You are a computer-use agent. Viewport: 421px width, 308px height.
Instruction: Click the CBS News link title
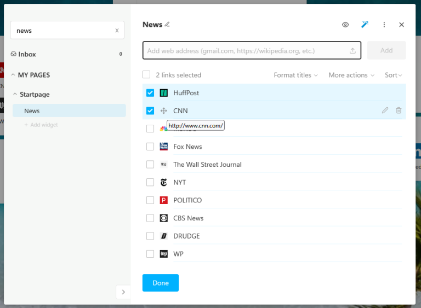(x=188, y=218)
